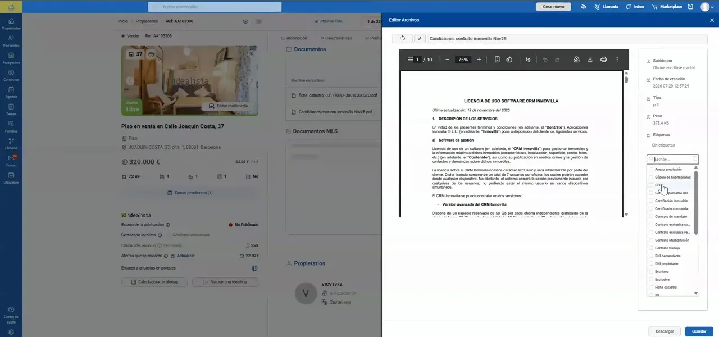Download the PDF from viewer toolbar
The image size is (719, 337).
tap(590, 60)
